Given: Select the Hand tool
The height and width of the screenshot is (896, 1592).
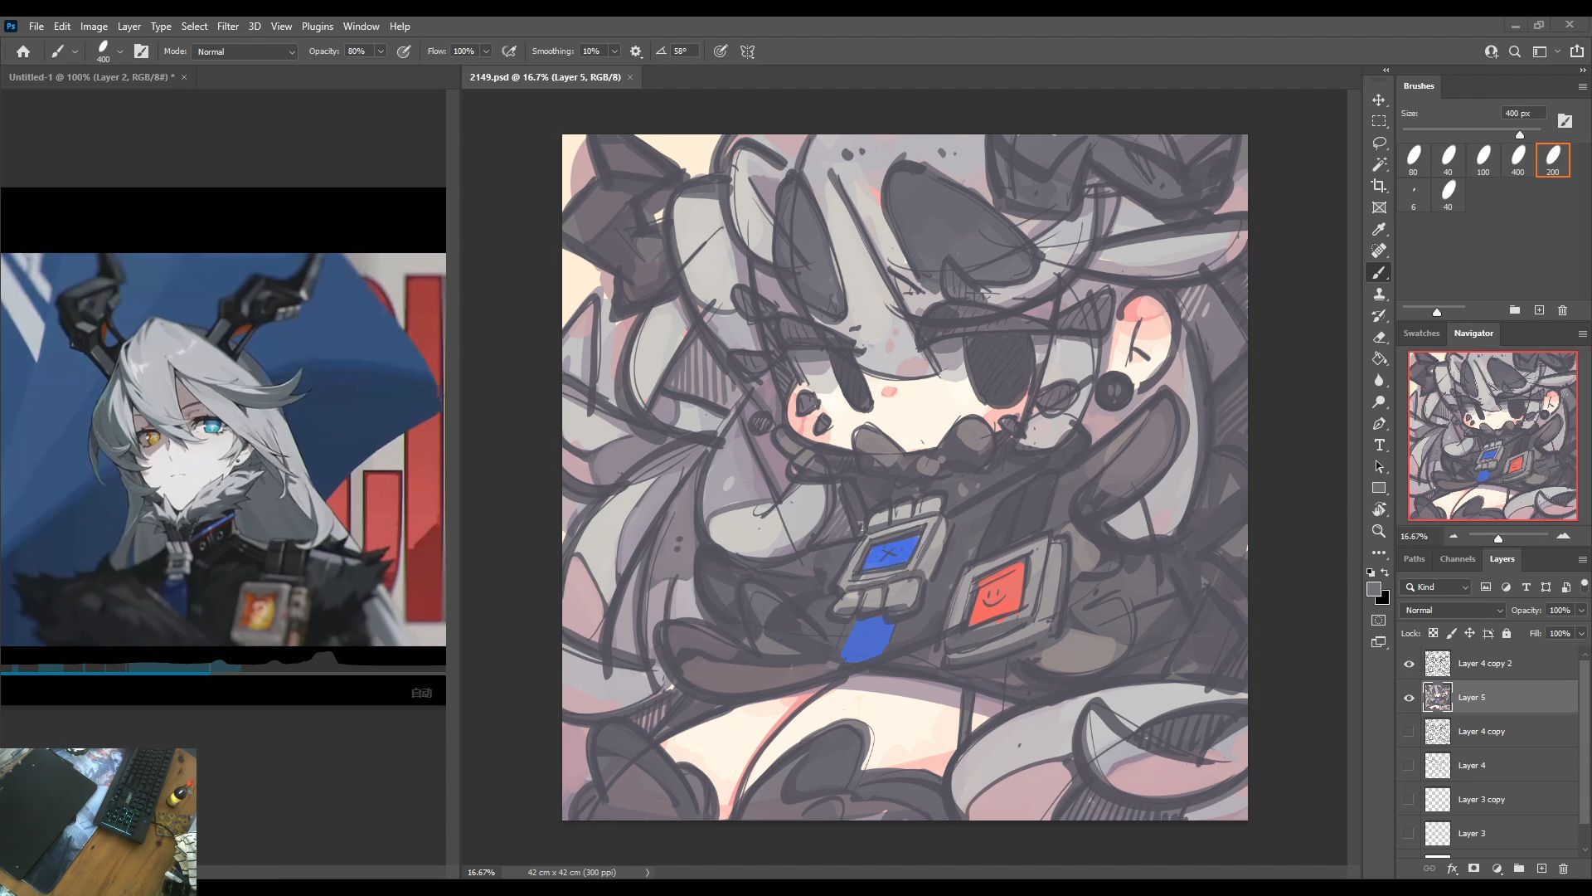Looking at the screenshot, I should coord(1379,509).
